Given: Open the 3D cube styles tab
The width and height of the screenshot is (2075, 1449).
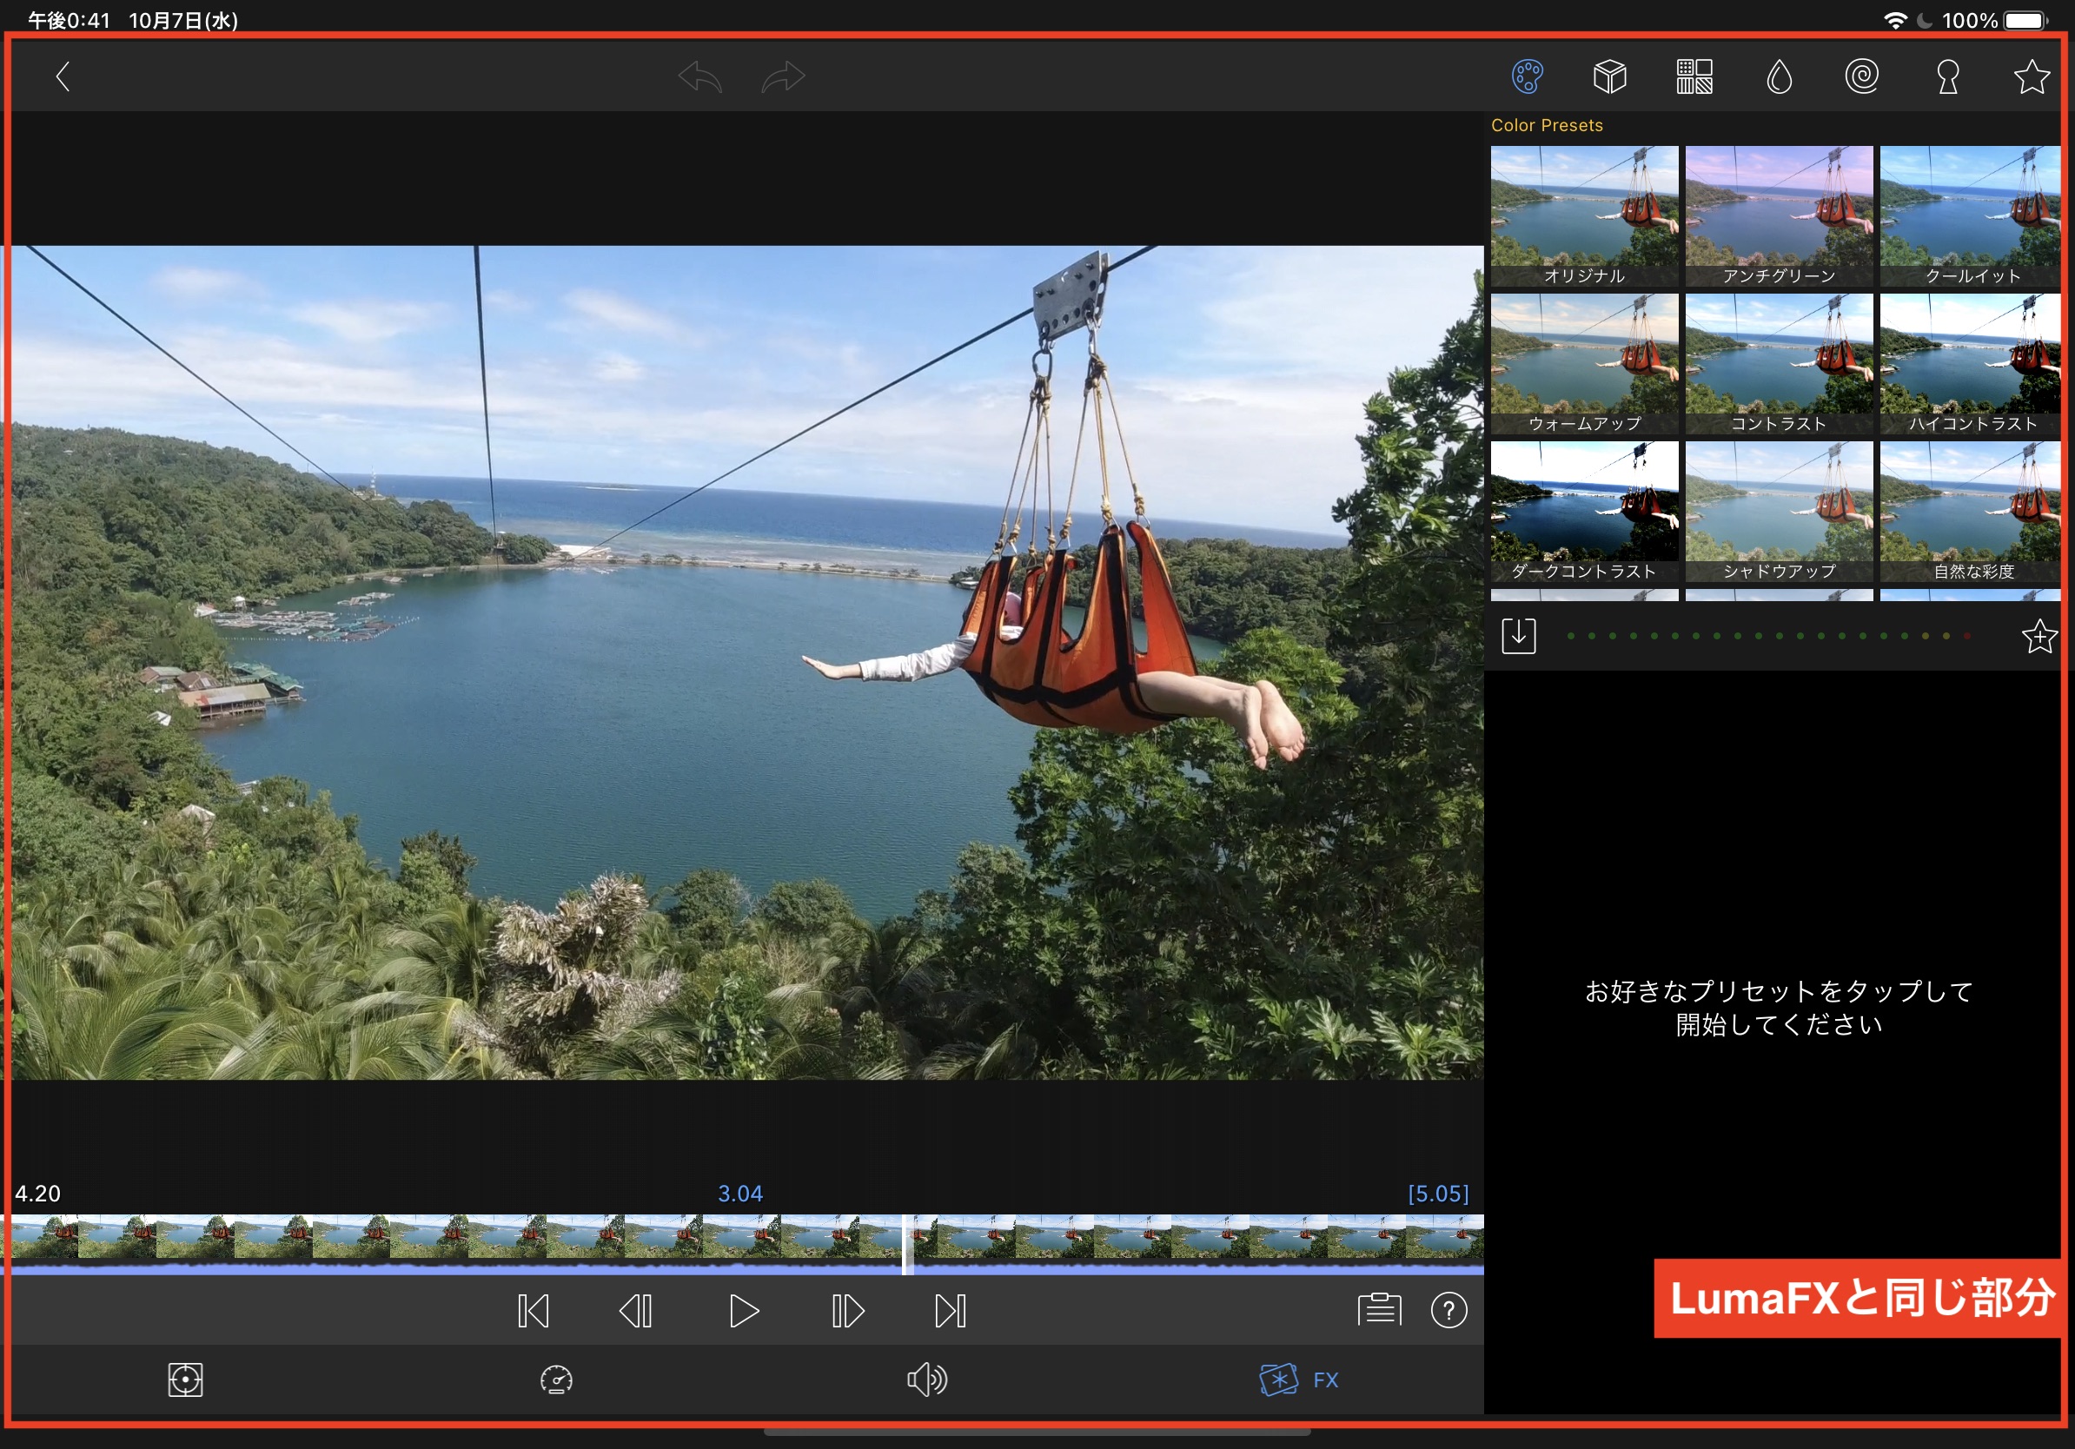Looking at the screenshot, I should click(x=1609, y=76).
